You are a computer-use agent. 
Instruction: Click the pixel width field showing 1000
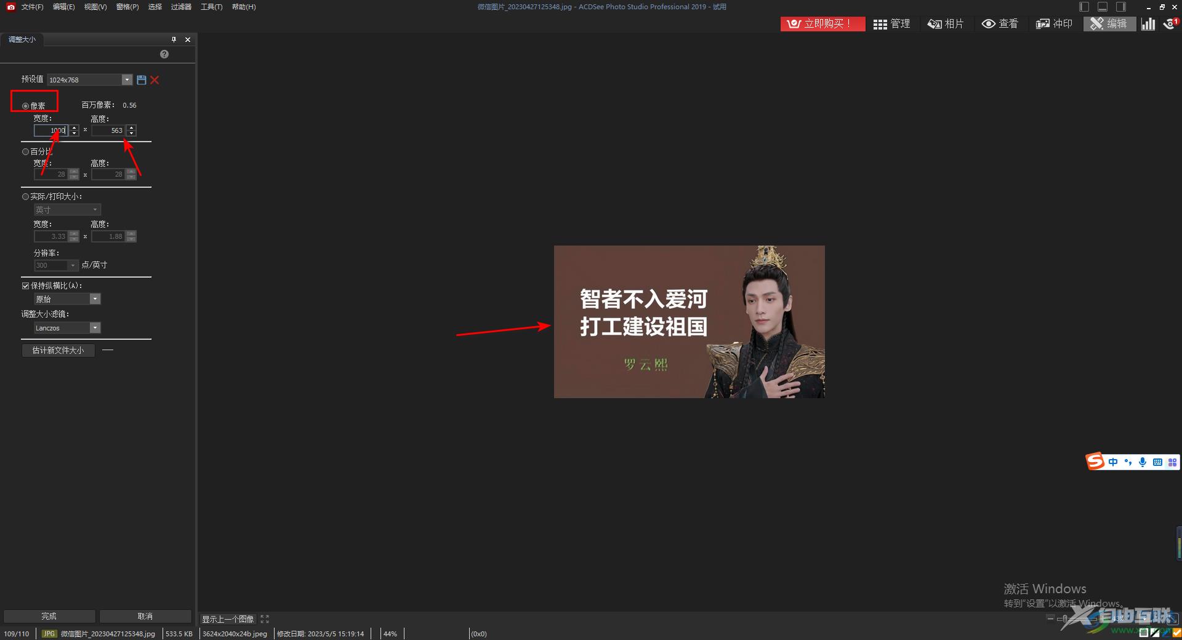coord(51,130)
